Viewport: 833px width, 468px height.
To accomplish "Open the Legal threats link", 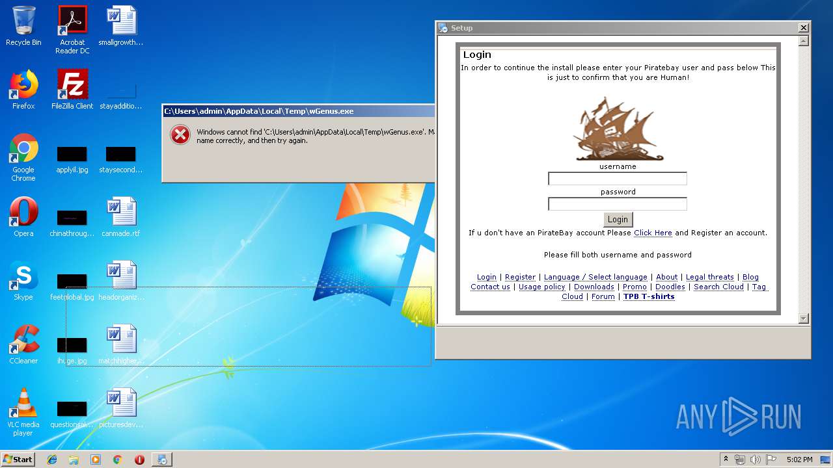I will click(x=710, y=277).
